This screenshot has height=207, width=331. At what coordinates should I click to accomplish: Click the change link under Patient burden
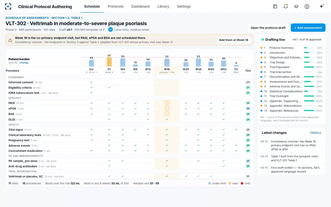click(24, 63)
